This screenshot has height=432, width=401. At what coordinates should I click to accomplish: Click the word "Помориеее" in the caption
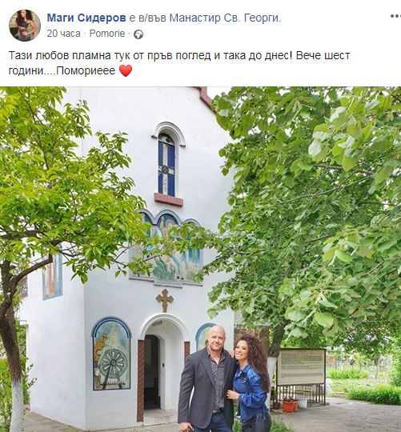pos(86,71)
